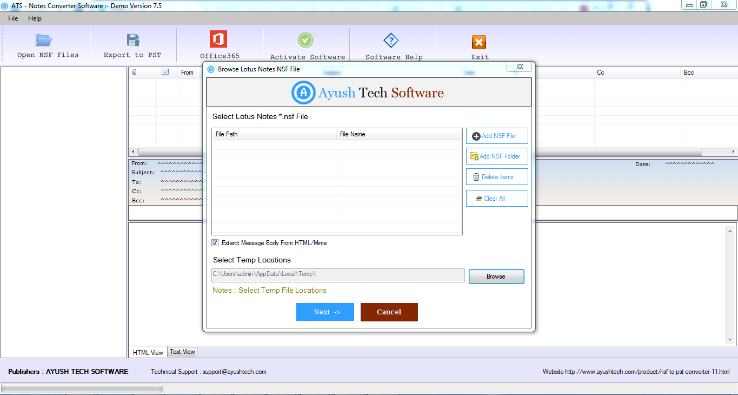Image resolution: width=738 pixels, height=395 pixels.
Task: Open the Help menu
Action: pyautogui.click(x=35, y=18)
